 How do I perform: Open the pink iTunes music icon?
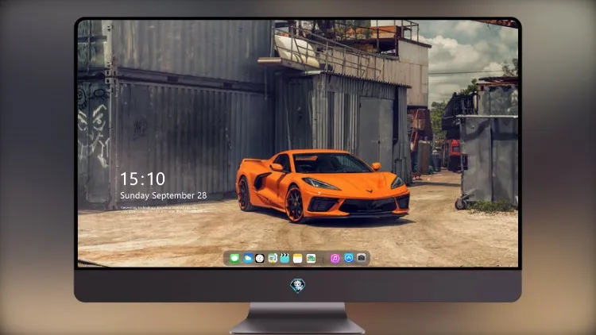[x=335, y=258]
